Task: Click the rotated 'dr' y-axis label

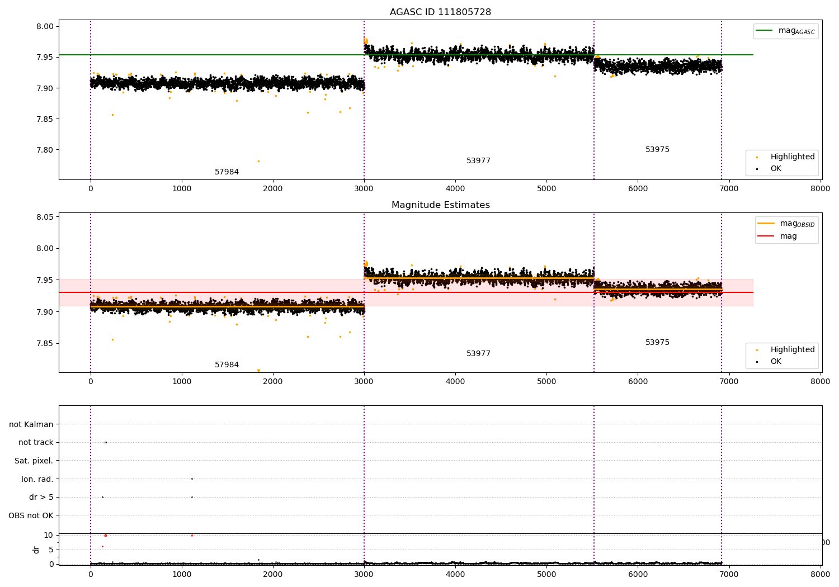Action: [36, 550]
